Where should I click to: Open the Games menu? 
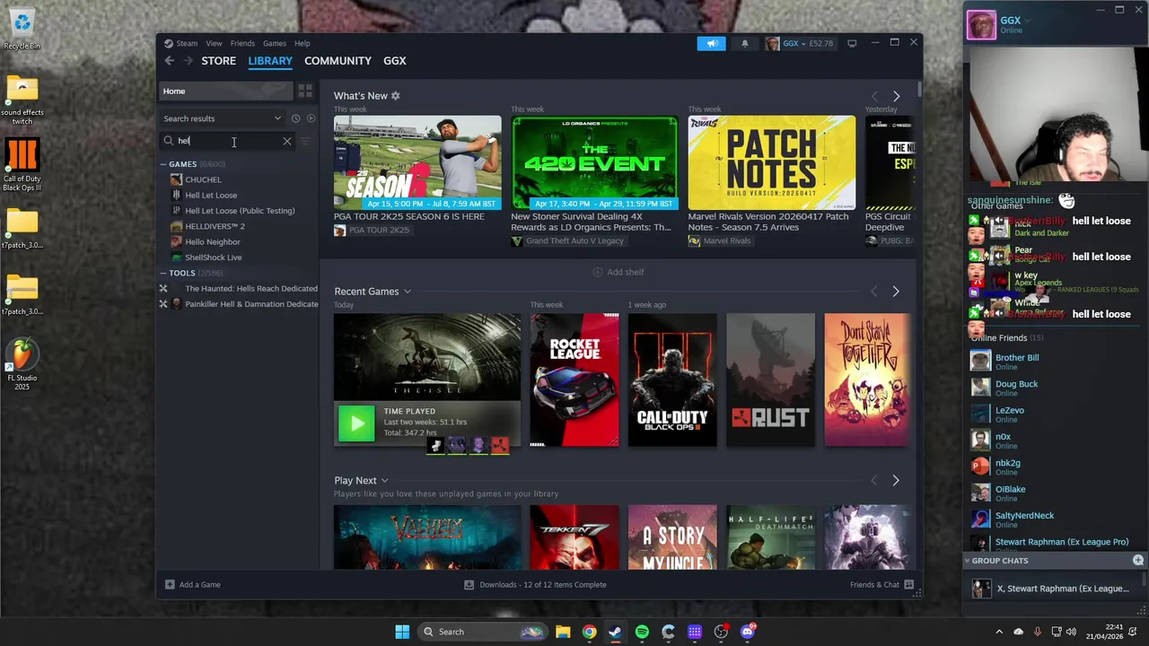click(275, 43)
